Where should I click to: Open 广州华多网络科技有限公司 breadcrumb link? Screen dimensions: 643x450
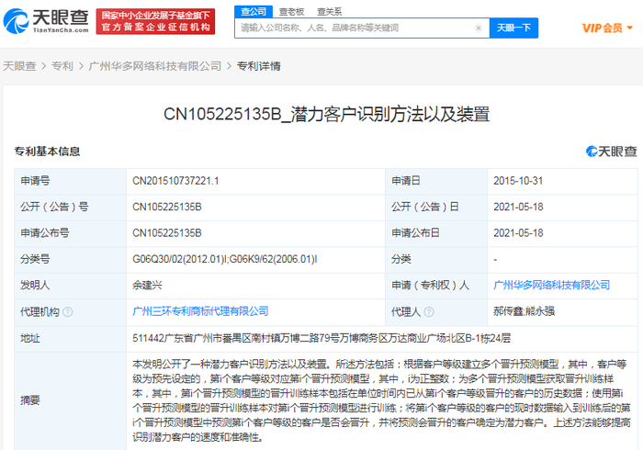(x=155, y=66)
